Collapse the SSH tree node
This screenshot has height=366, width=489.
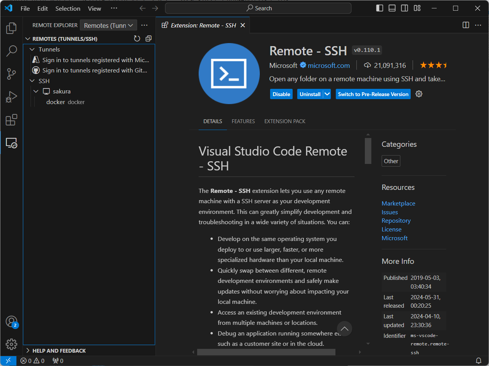tap(32, 81)
